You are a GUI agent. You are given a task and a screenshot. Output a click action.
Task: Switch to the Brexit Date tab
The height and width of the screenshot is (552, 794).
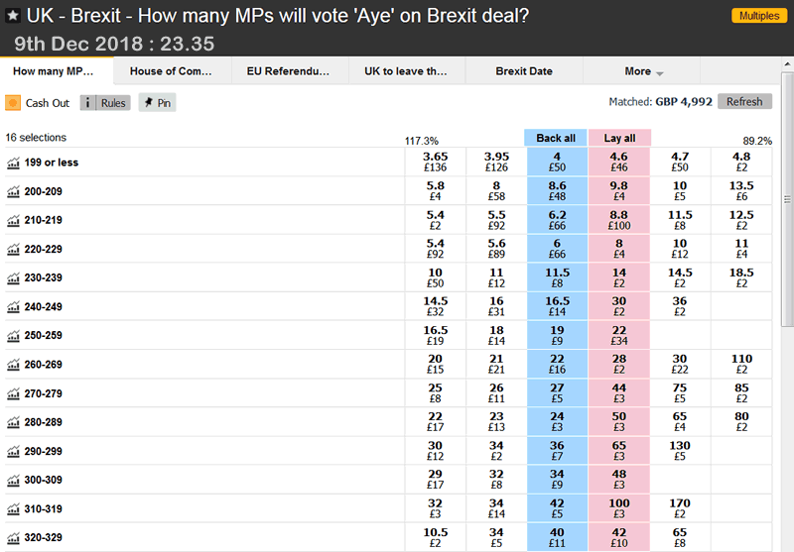click(524, 71)
